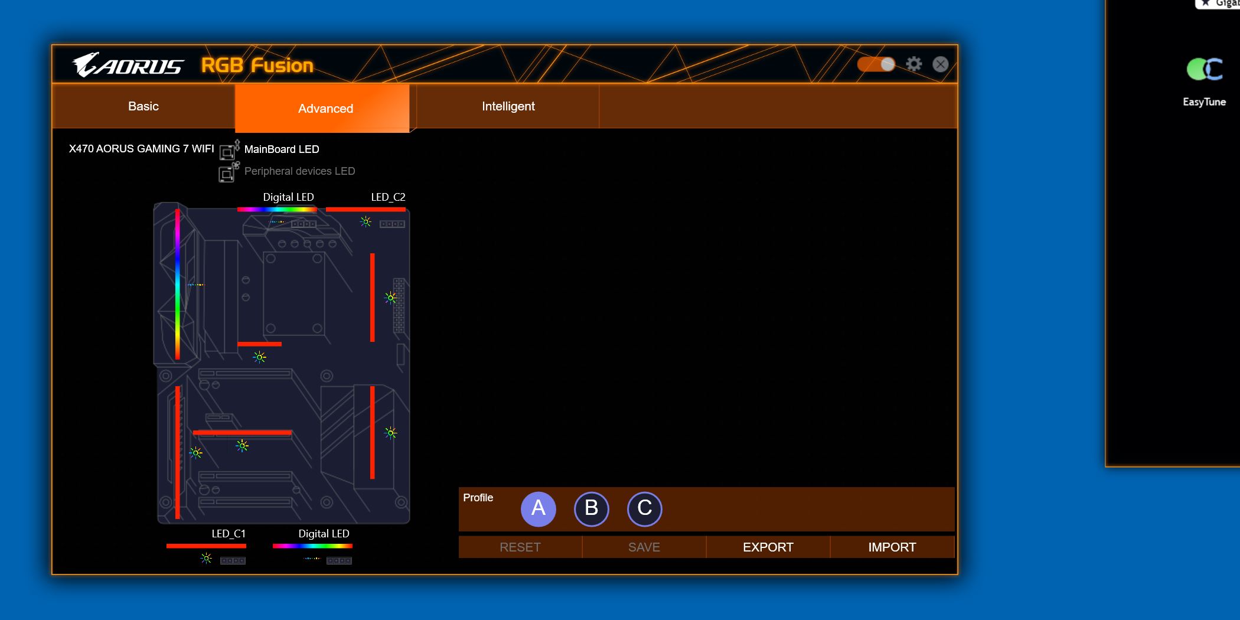Click the dotted digital LED icon beside the vertical rainbow strip
The width and height of the screenshot is (1240, 620).
click(196, 285)
